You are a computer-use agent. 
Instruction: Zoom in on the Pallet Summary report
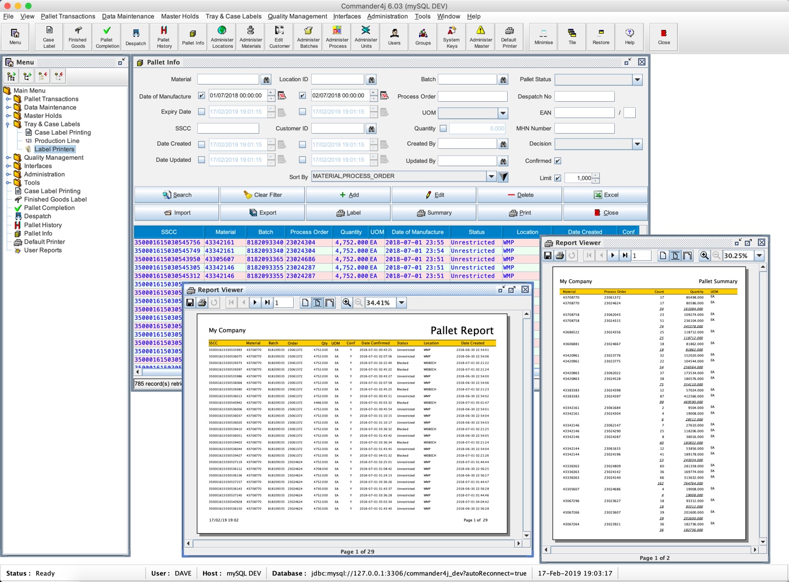[x=704, y=256]
